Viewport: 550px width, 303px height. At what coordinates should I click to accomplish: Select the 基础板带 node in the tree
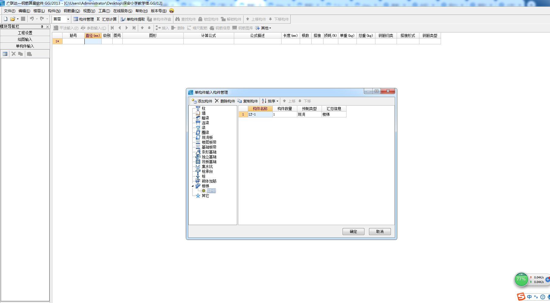click(x=209, y=147)
